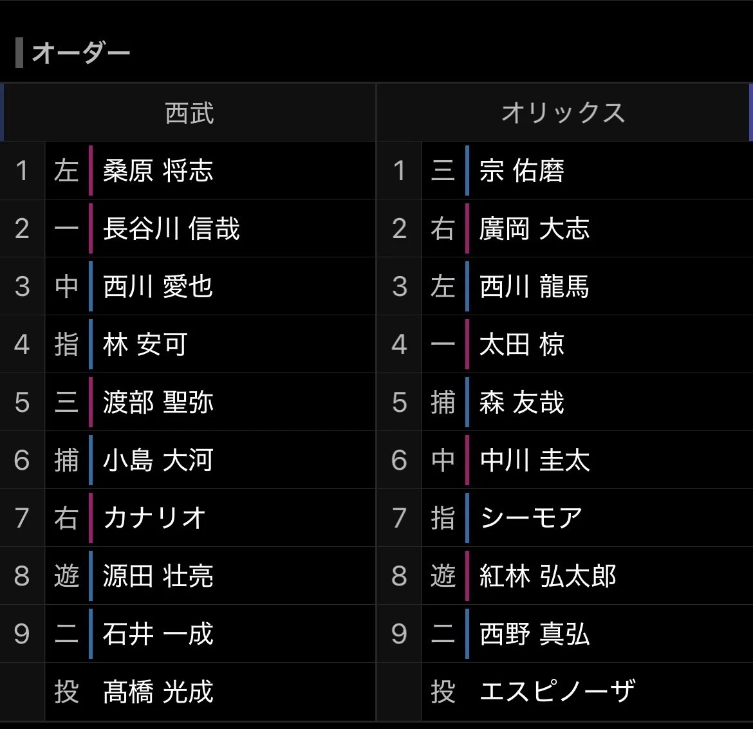Open 西川 愛也 player page

(x=158, y=286)
